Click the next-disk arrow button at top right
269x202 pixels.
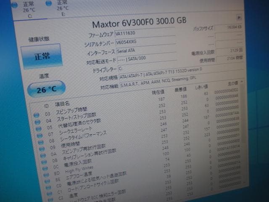[x=239, y=18]
